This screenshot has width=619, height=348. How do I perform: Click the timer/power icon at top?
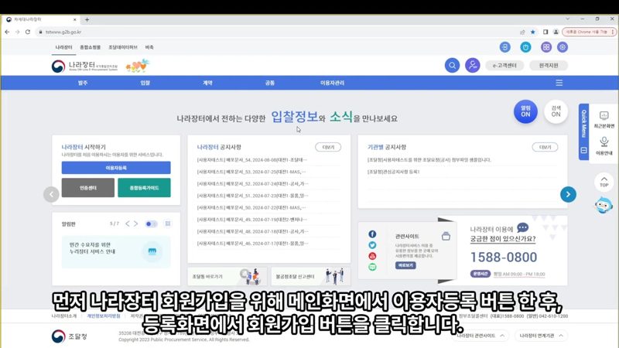tap(525, 47)
